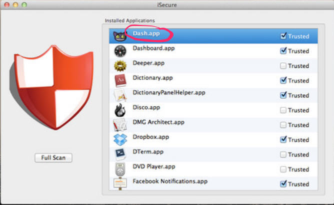Select the Disco.app name text

(x=146, y=108)
